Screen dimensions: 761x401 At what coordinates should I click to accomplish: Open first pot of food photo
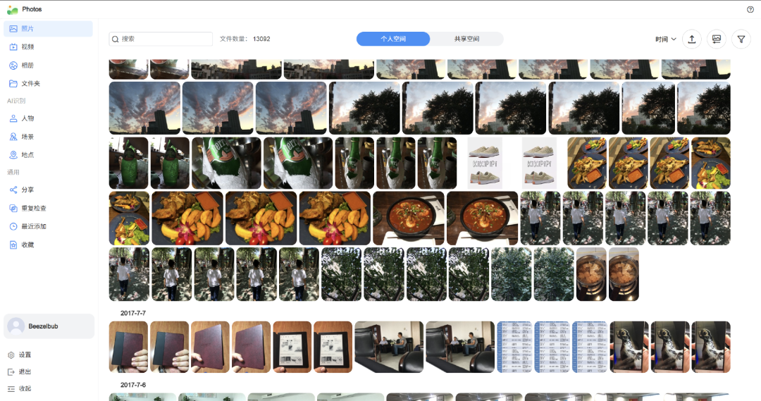click(x=591, y=274)
